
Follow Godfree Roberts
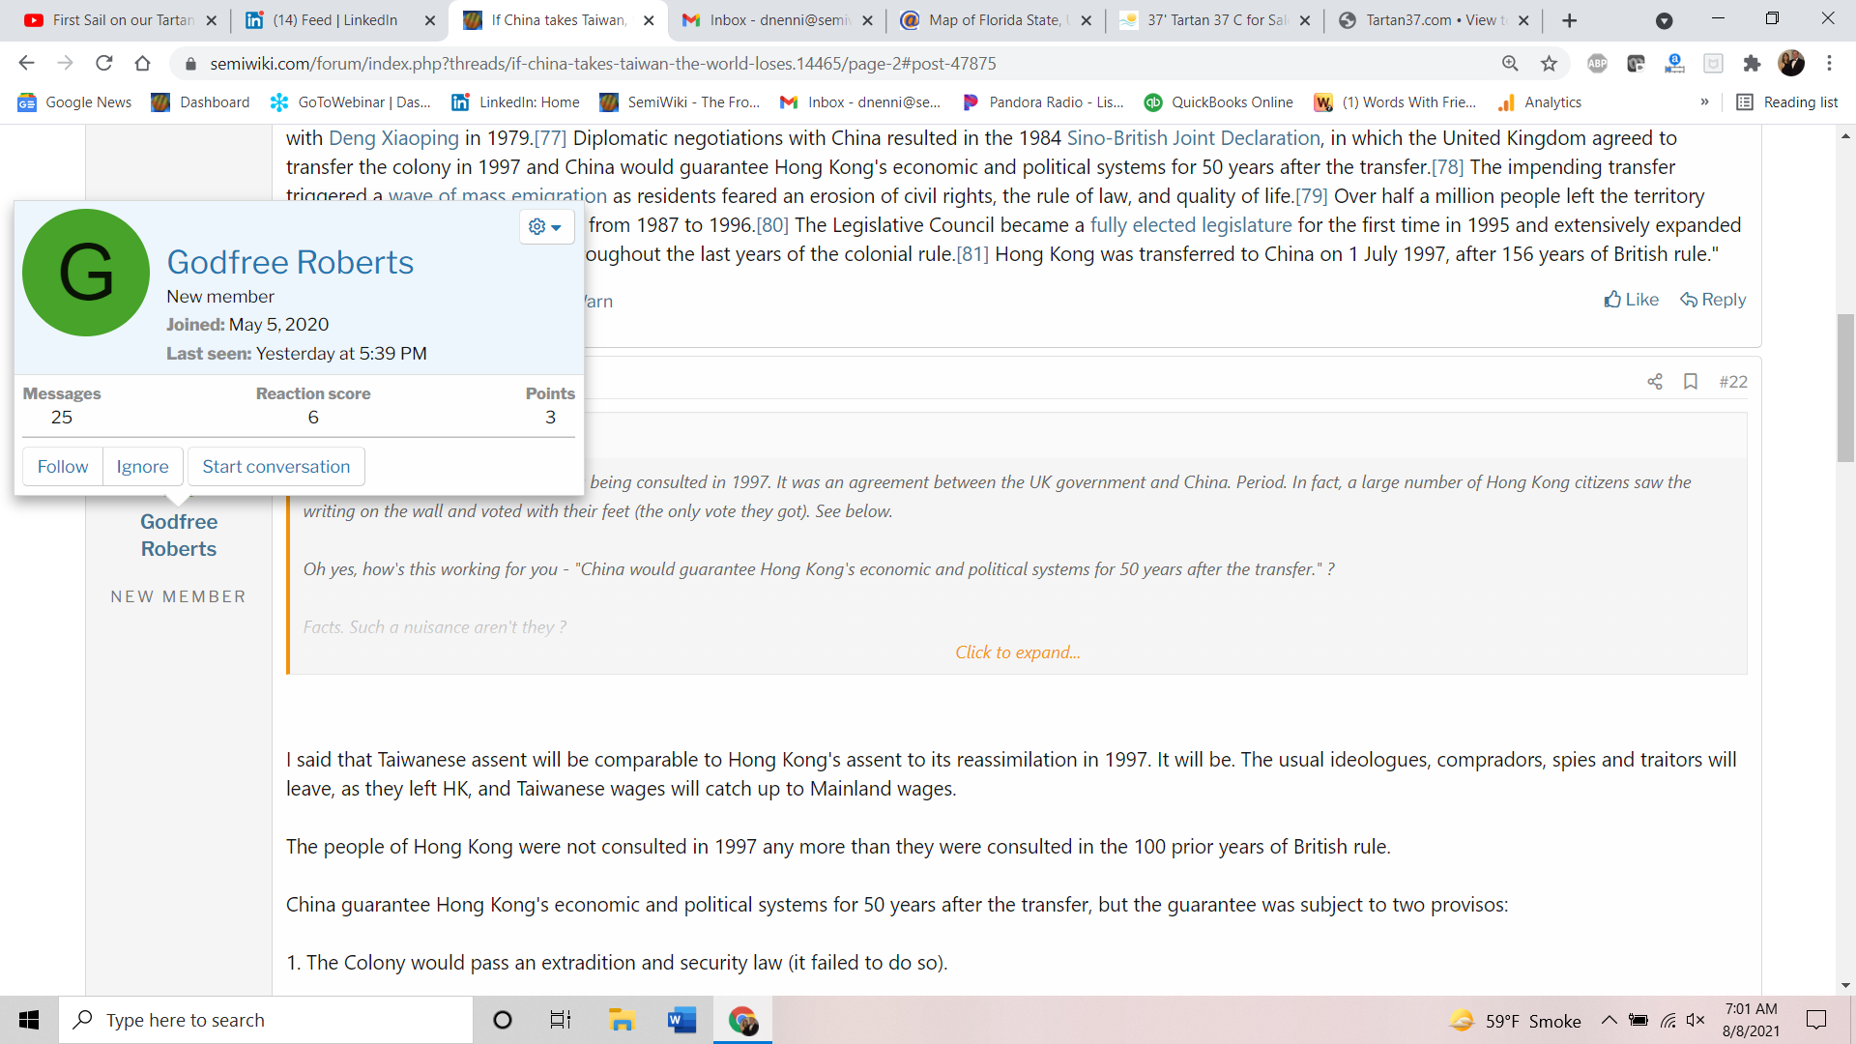[63, 467]
